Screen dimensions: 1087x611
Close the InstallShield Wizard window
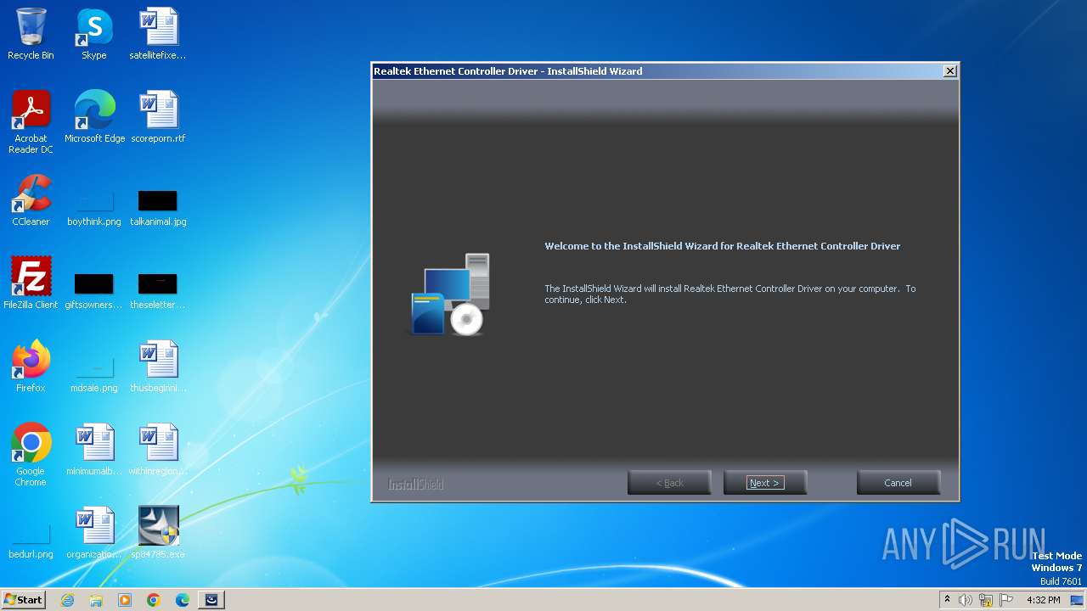click(x=950, y=71)
